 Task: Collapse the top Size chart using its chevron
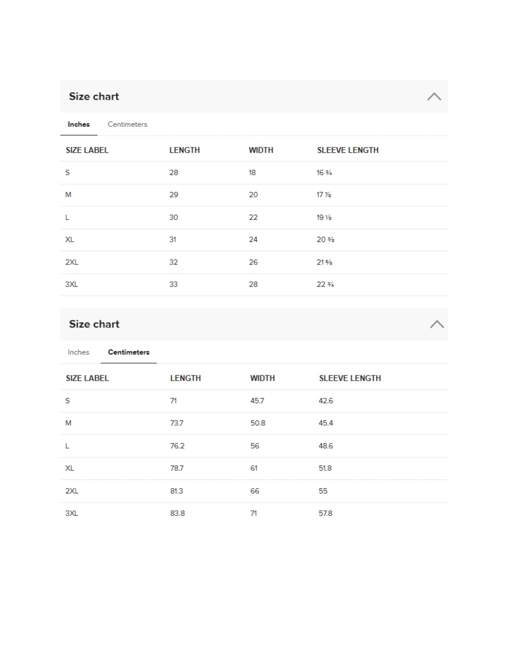click(x=434, y=97)
